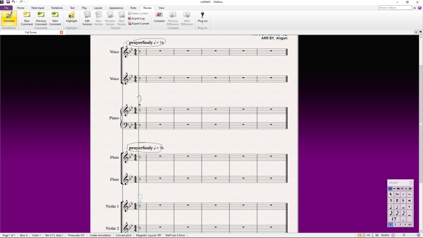Image resolution: width=423 pixels, height=238 pixels.
Task: Select half note on the Keypad
Action: (397, 206)
